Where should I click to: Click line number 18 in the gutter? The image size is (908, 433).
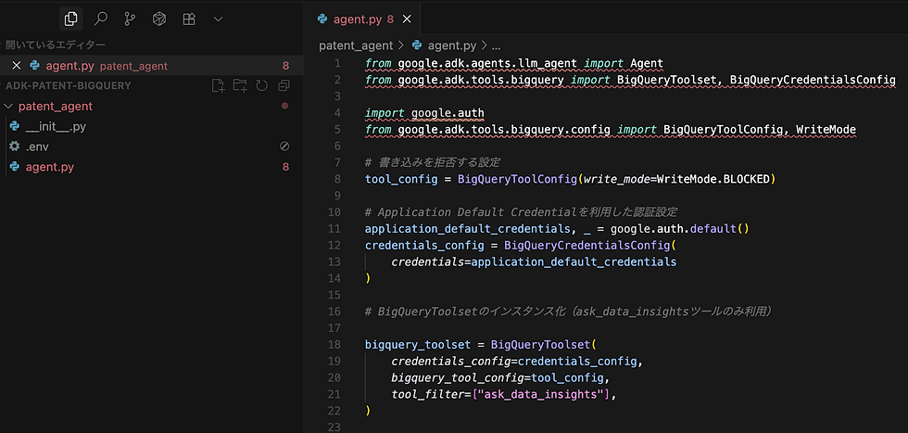334,345
